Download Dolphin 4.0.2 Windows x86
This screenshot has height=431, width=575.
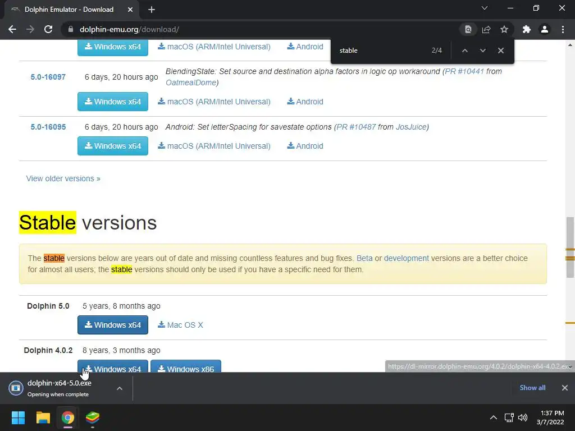[x=185, y=366]
